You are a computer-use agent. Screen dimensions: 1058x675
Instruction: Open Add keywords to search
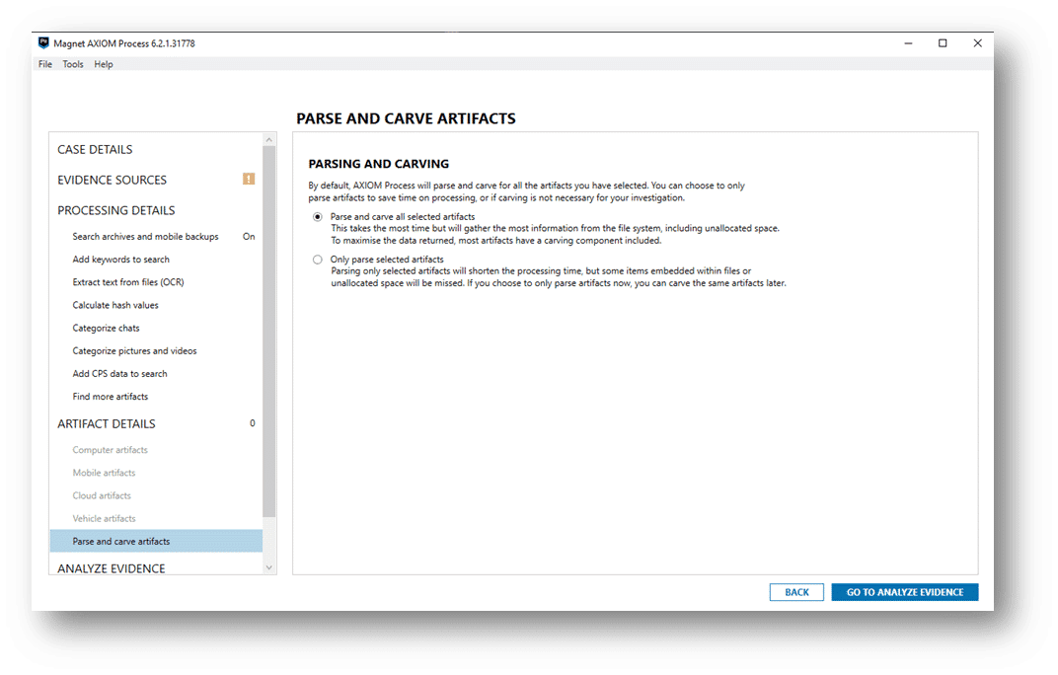(120, 260)
